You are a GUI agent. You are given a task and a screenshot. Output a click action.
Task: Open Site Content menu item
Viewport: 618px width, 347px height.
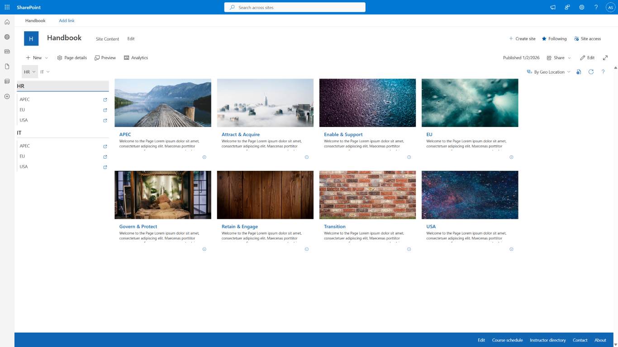tap(107, 39)
